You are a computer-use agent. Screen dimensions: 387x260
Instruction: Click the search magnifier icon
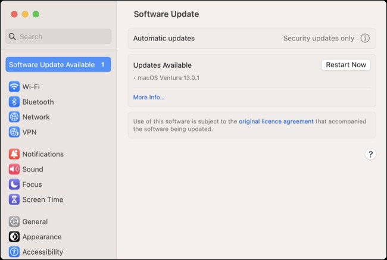(x=12, y=36)
